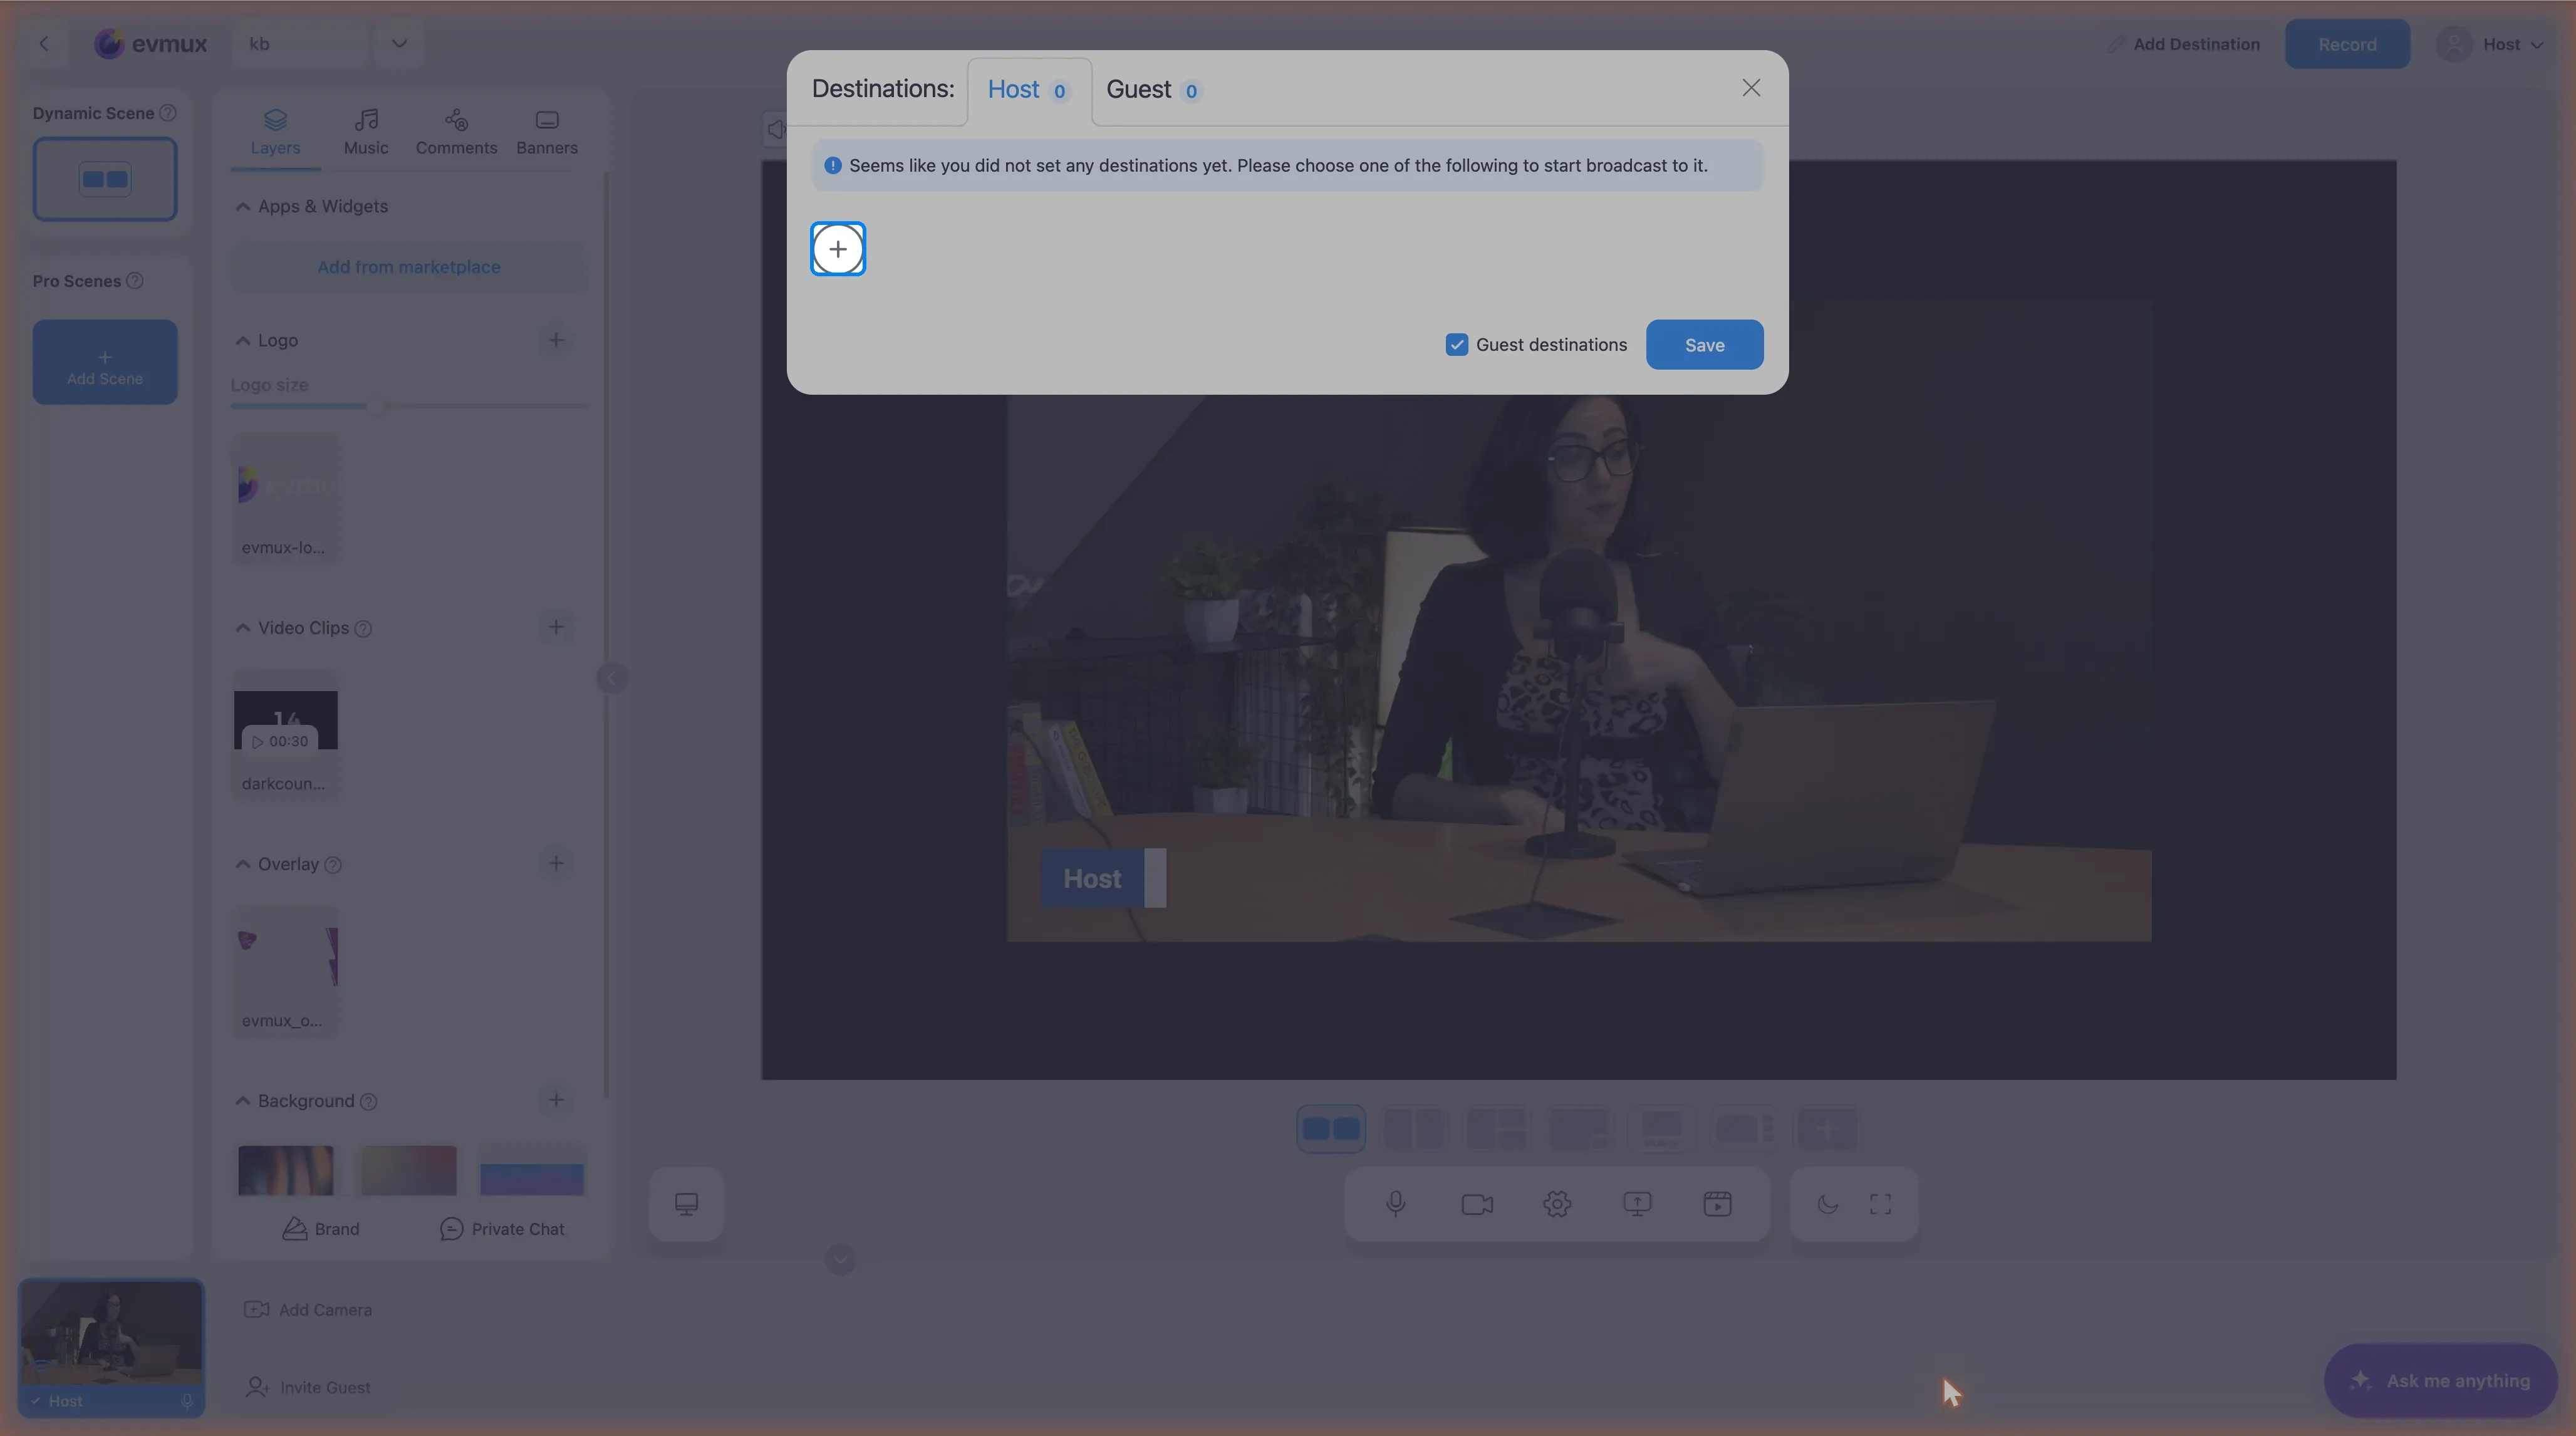
Task: Open the Layers tab
Action: click(275, 132)
